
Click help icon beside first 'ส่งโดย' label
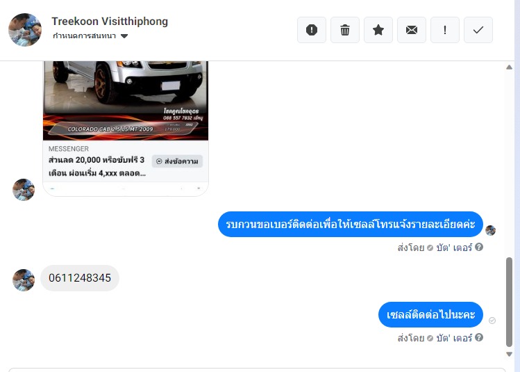(x=478, y=247)
